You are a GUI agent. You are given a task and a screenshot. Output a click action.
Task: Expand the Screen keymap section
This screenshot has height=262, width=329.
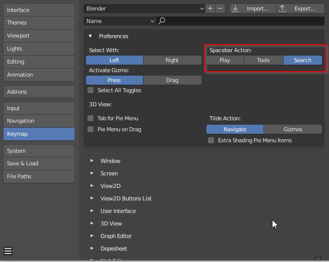tap(92, 173)
